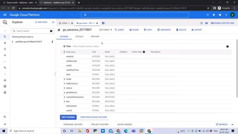Expand the hits record field
Screen dimensions: 238x134
tap(64, 102)
